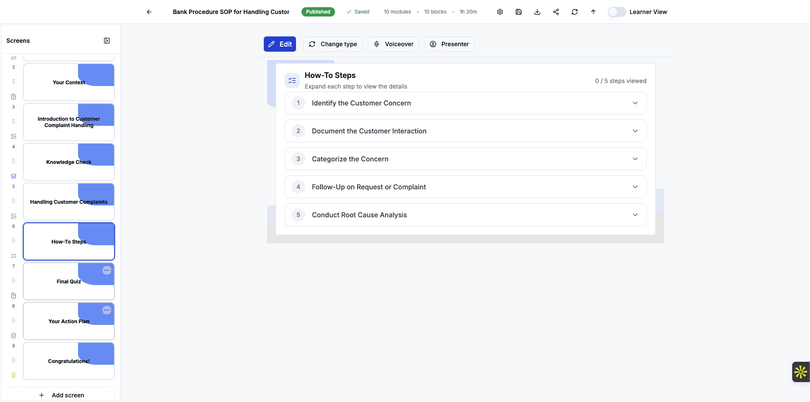Open more options on Your Action Plan thumbnail
The height and width of the screenshot is (402, 810).
[x=107, y=310]
